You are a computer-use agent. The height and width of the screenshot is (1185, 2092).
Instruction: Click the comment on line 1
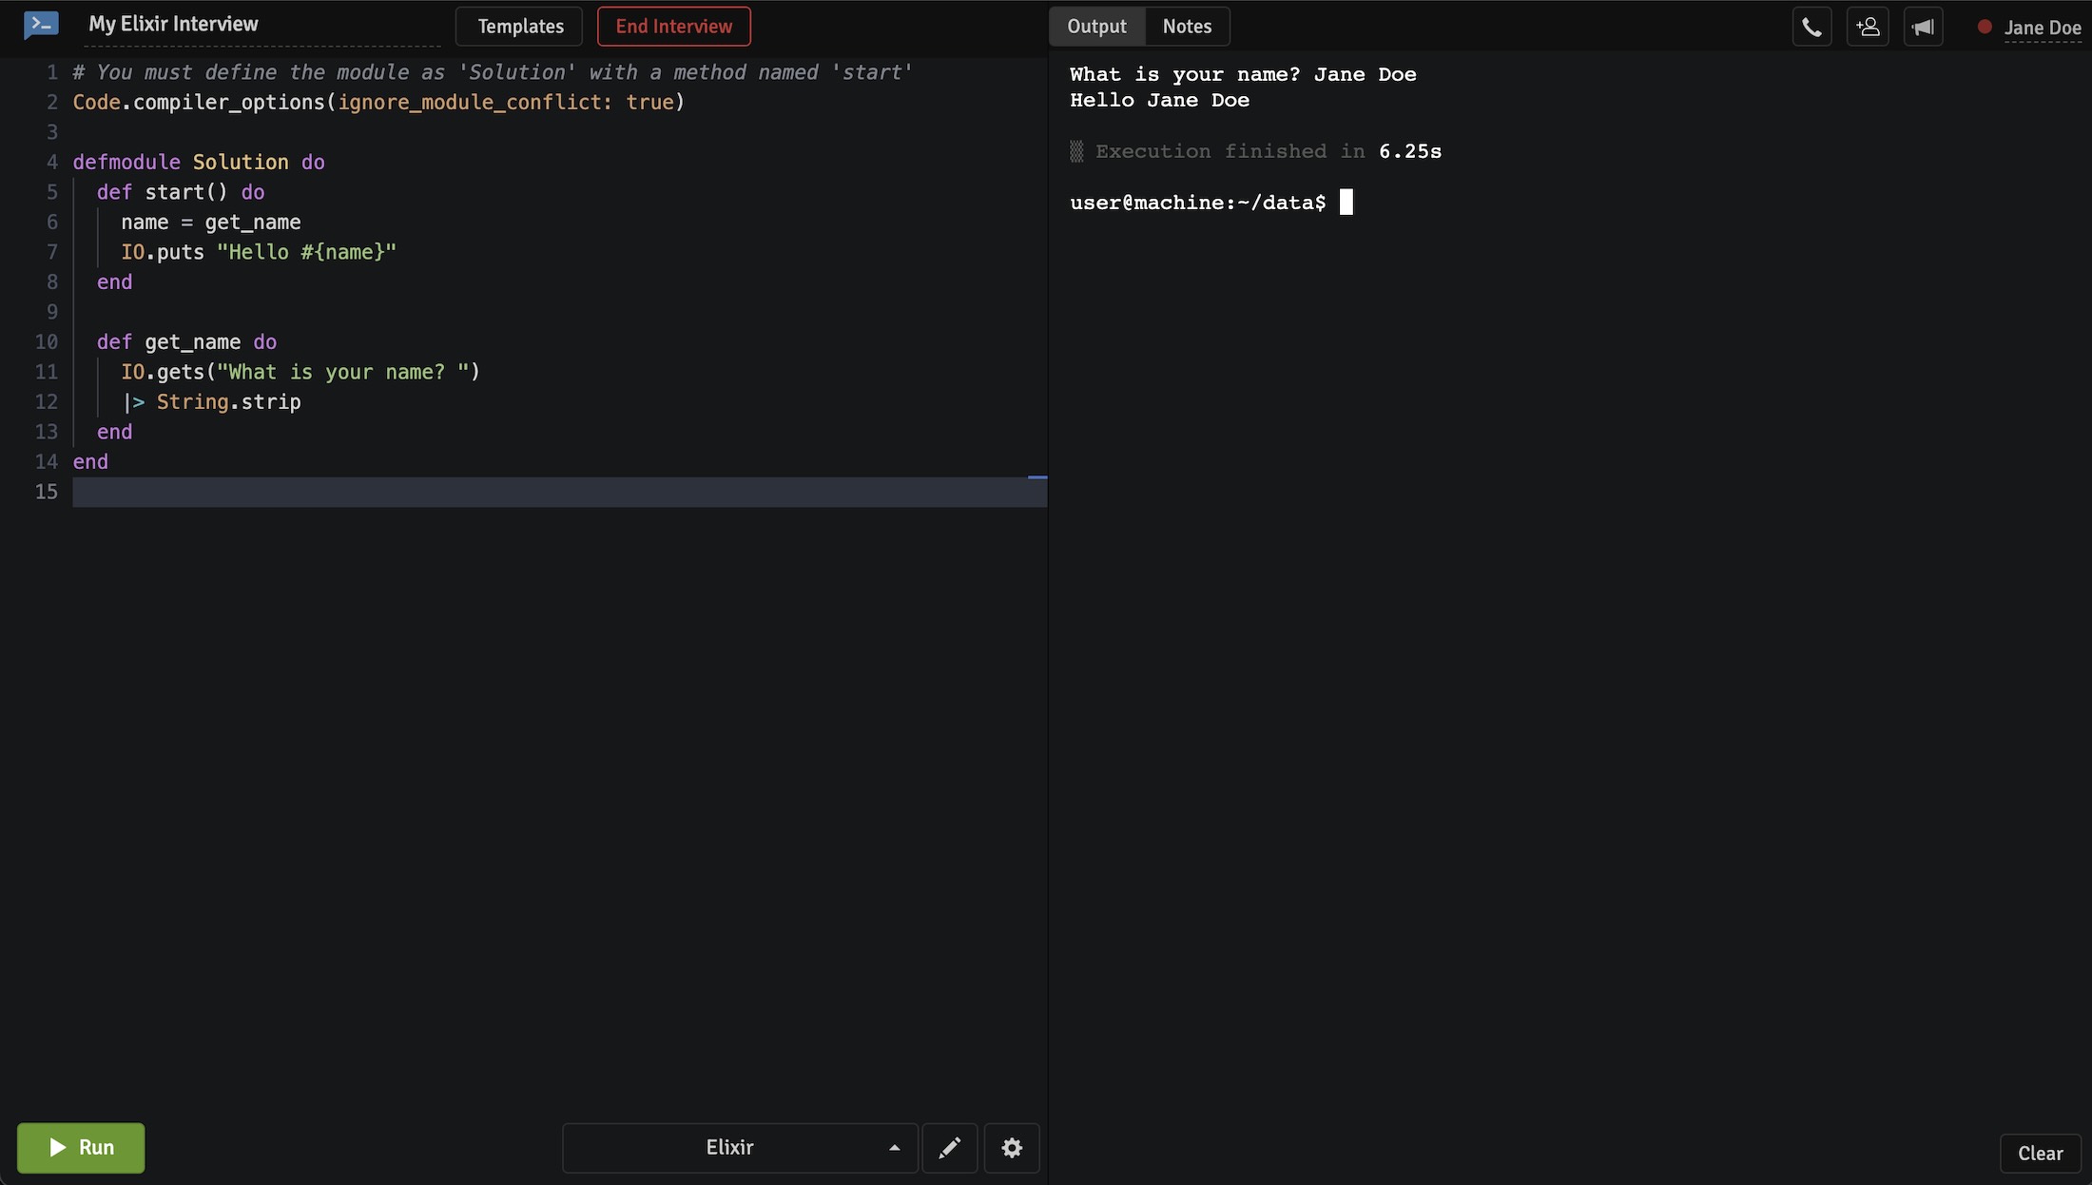coord(493,72)
